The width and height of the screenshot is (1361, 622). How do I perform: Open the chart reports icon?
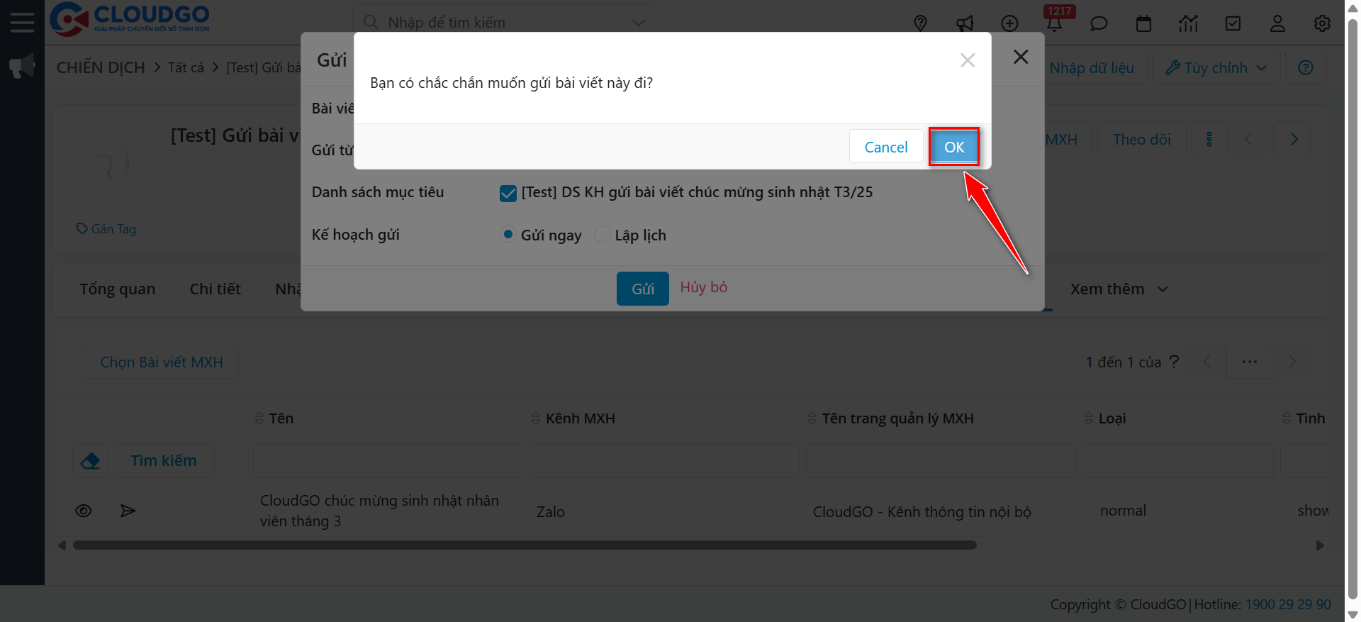[x=1188, y=23]
